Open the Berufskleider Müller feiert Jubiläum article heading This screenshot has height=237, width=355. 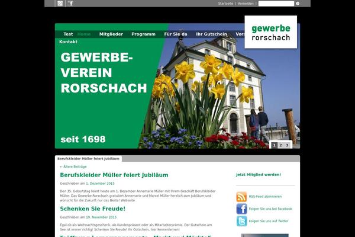(x=114, y=175)
